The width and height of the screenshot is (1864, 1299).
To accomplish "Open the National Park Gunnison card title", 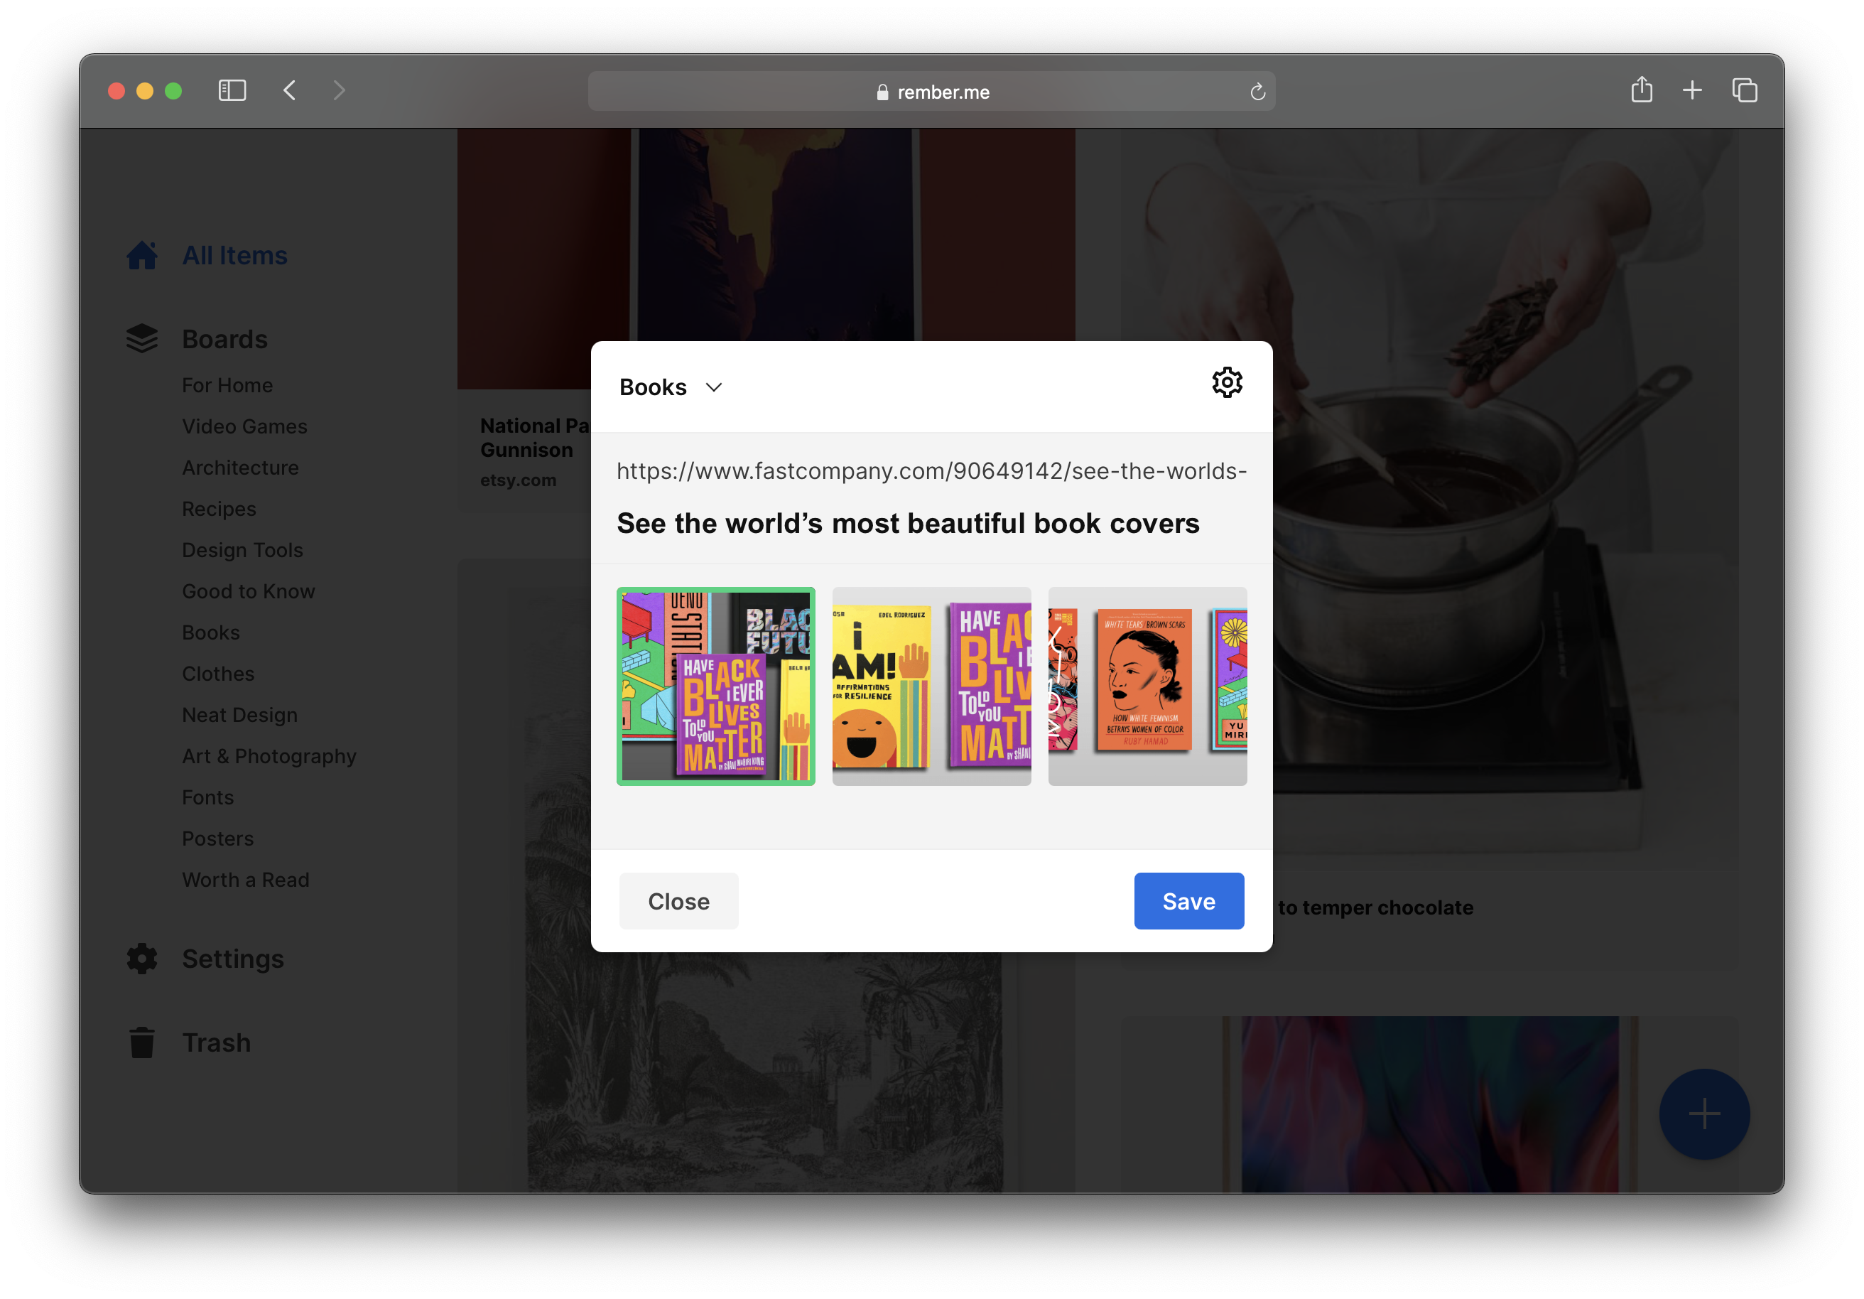I will tap(535, 438).
